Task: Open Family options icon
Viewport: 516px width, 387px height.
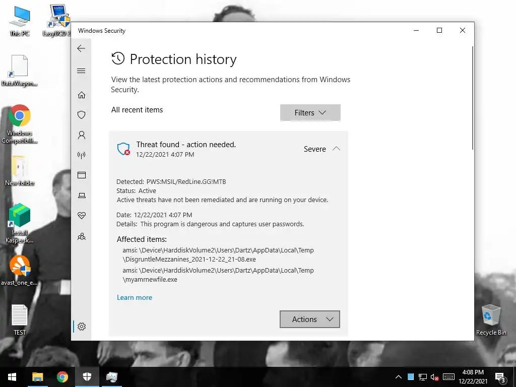Action: coord(81,237)
